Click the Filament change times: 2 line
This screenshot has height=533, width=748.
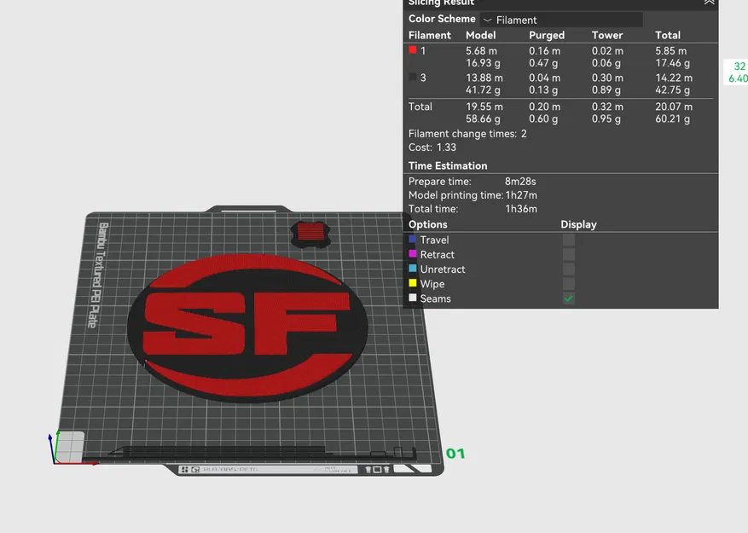point(467,134)
